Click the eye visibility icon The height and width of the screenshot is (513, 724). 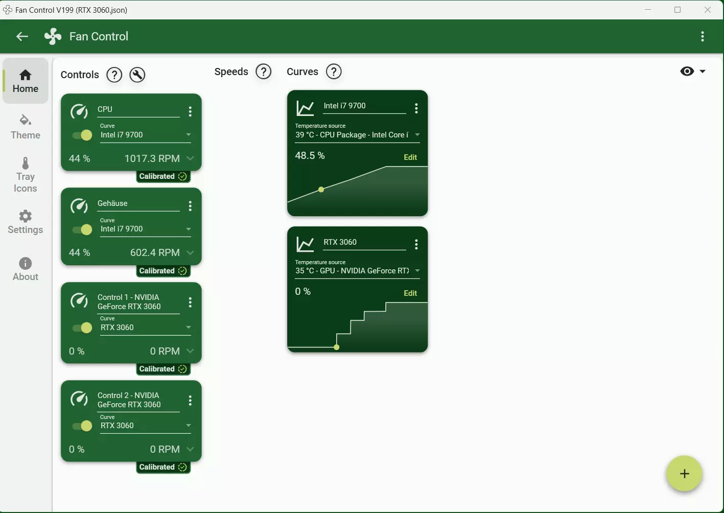(x=687, y=72)
